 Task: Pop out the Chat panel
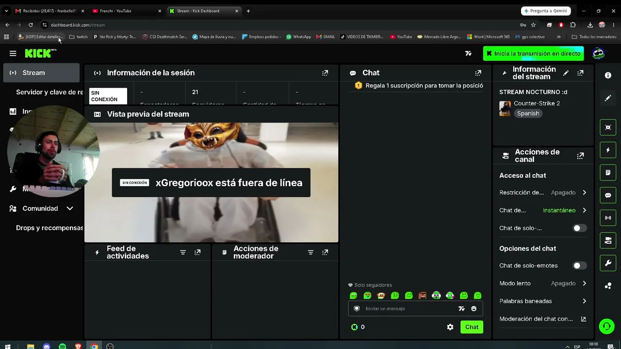478,73
